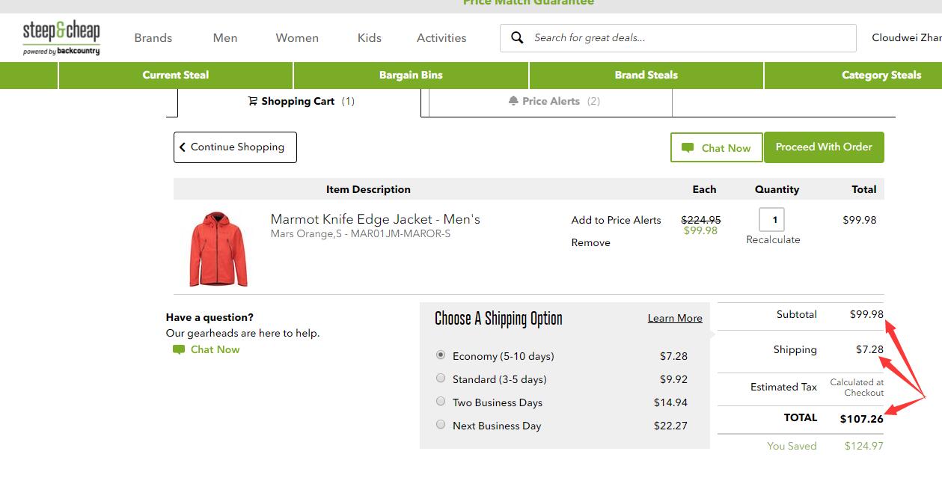Click the $22.27 shipping price
This screenshot has width=942, height=478.
coord(670,426)
